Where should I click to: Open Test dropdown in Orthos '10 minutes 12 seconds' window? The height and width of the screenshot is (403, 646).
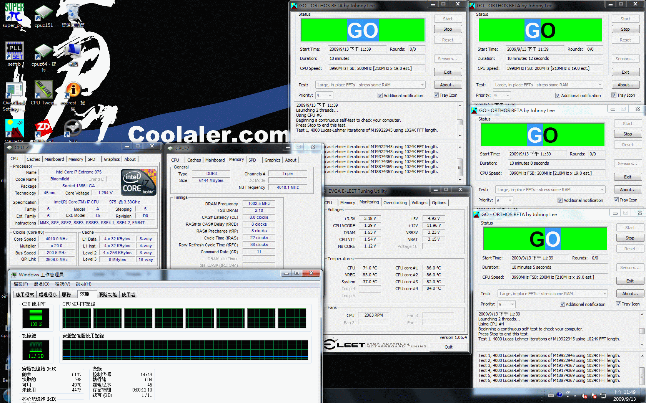tap(548, 85)
